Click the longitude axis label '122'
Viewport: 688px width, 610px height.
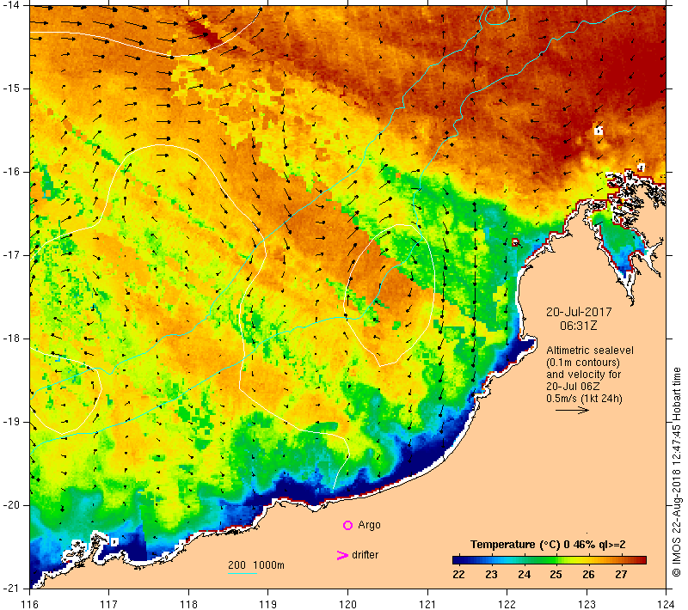click(x=507, y=604)
